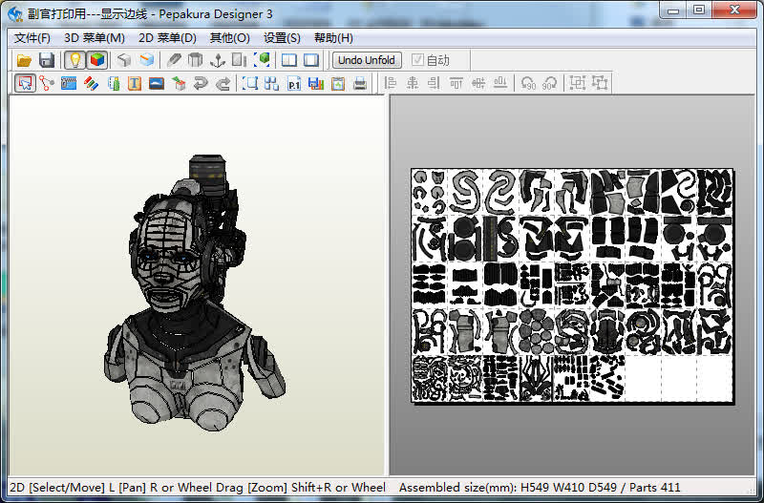Open the 其他(O) menu

(x=230, y=38)
